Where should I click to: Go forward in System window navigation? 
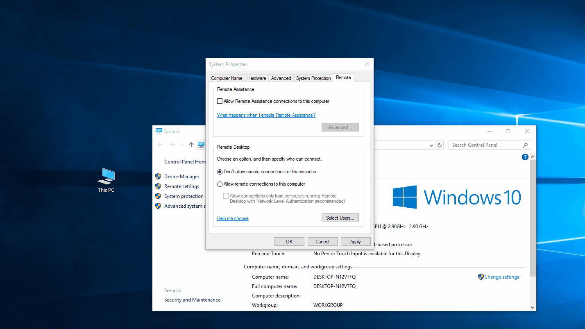pos(172,145)
